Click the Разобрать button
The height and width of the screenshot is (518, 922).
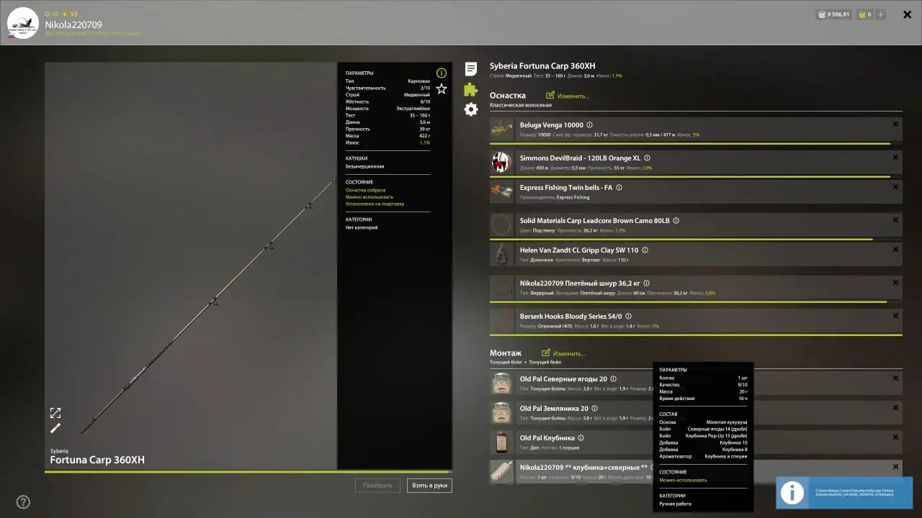click(377, 486)
